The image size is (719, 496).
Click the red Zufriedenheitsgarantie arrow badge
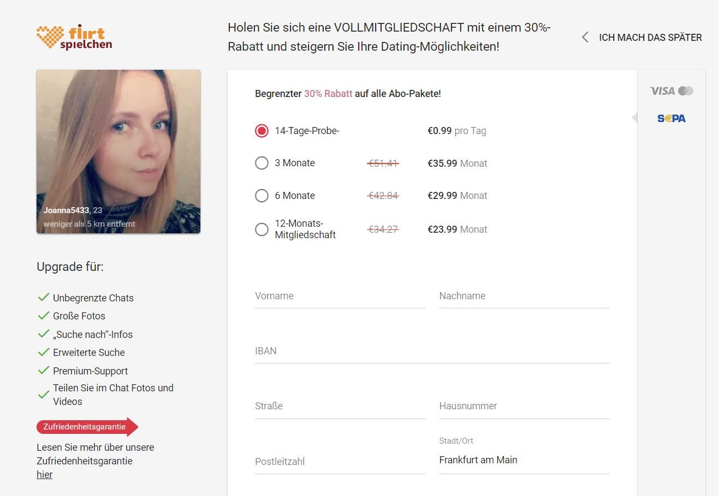[x=87, y=427]
